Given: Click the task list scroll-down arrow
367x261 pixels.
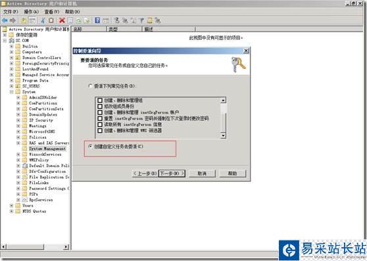Looking at the screenshot, I should coord(223,135).
